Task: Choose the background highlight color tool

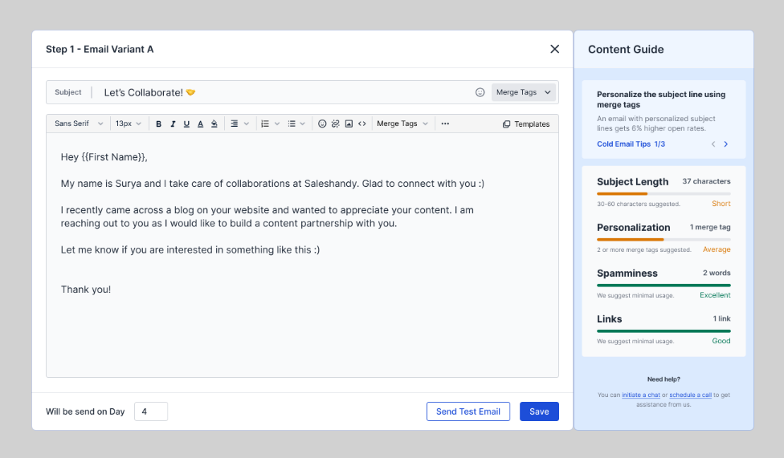Action: [214, 124]
